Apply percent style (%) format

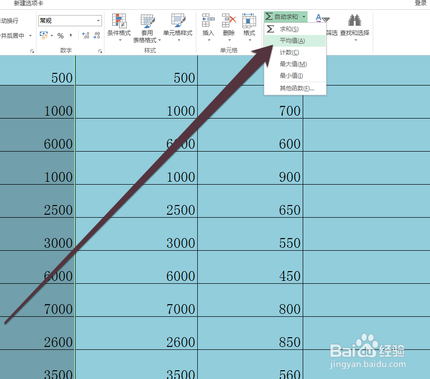pyautogui.click(x=61, y=35)
